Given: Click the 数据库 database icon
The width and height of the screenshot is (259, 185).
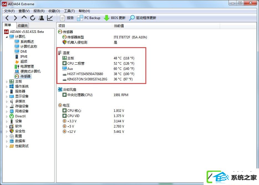Looking at the screenshot, I should [x=12, y=141].
